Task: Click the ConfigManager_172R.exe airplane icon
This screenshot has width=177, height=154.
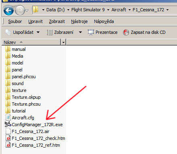Action: [x=8, y=124]
